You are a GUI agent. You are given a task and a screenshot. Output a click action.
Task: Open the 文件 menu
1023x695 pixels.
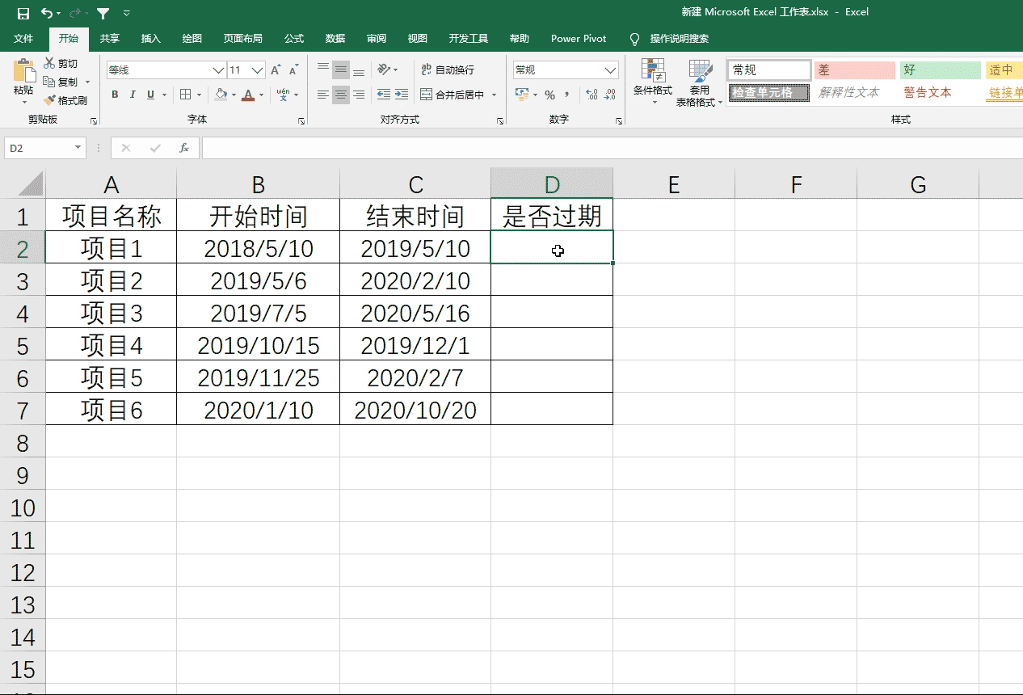coord(23,39)
